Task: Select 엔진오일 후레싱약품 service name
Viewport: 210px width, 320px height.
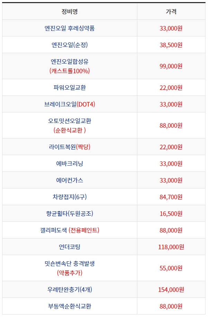Action: pyautogui.click(x=70, y=28)
